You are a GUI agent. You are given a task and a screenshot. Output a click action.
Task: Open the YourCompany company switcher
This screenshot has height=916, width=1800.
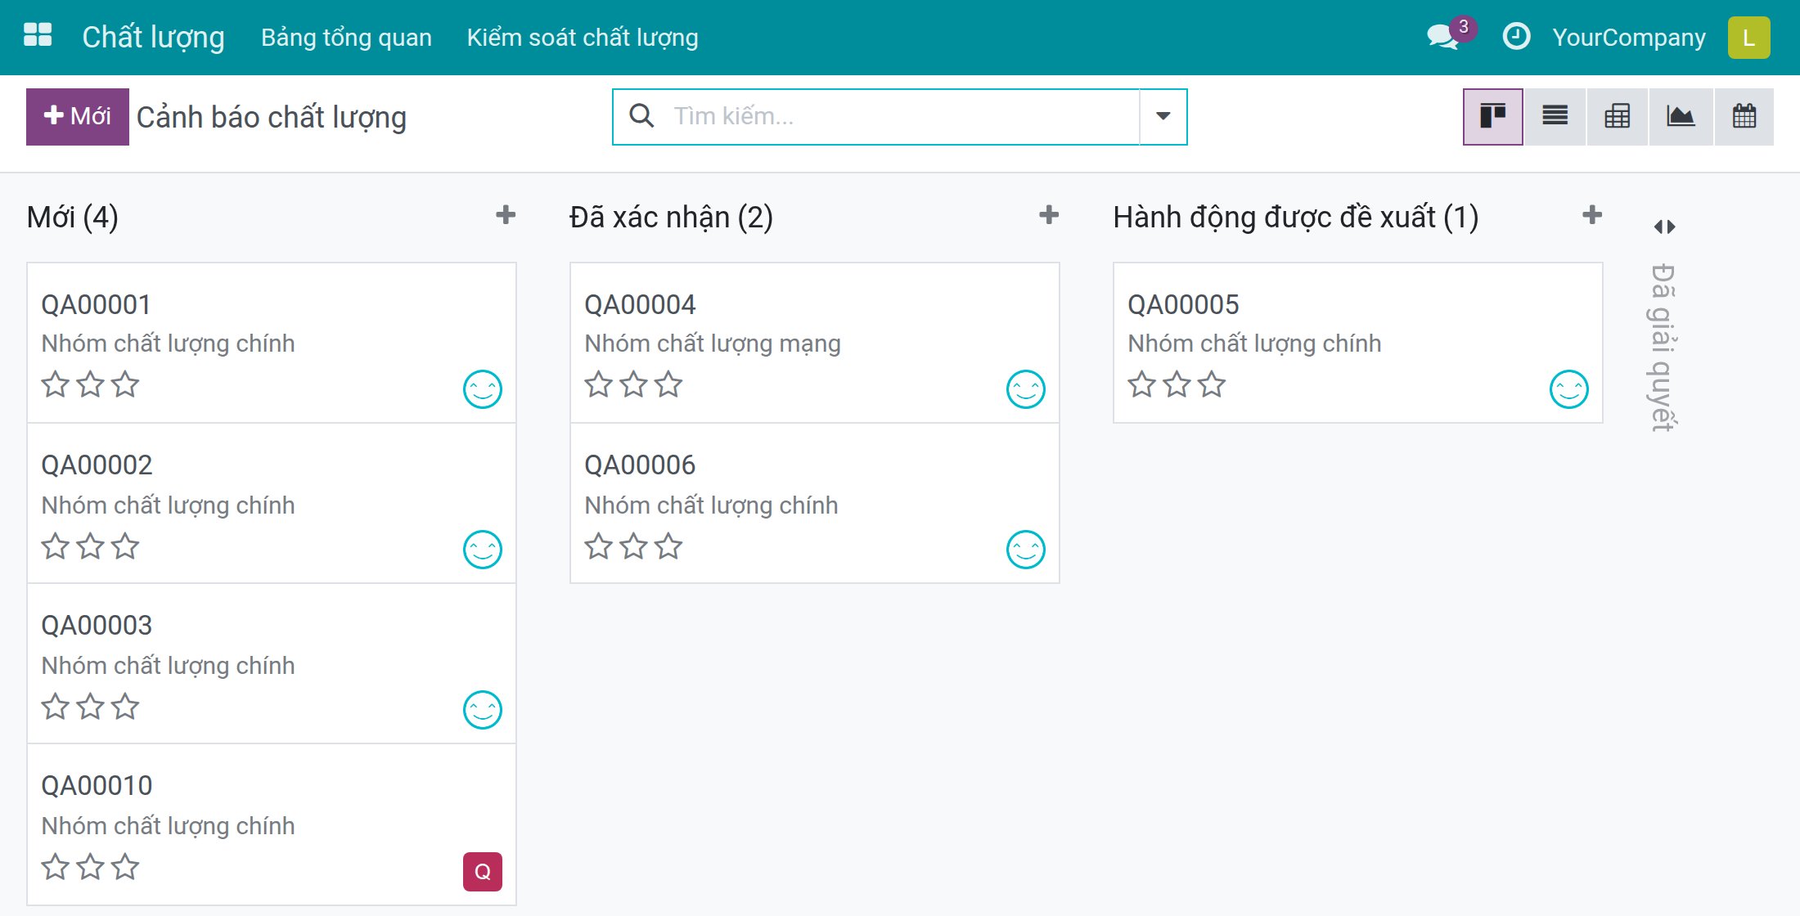pyautogui.click(x=1629, y=38)
